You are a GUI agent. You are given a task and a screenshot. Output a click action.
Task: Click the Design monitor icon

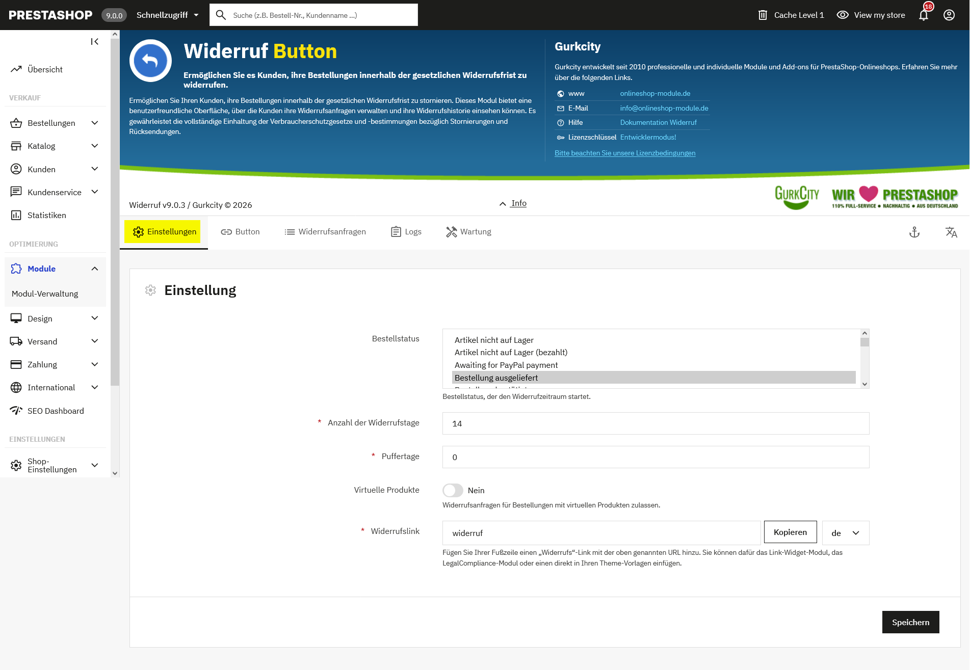16,318
